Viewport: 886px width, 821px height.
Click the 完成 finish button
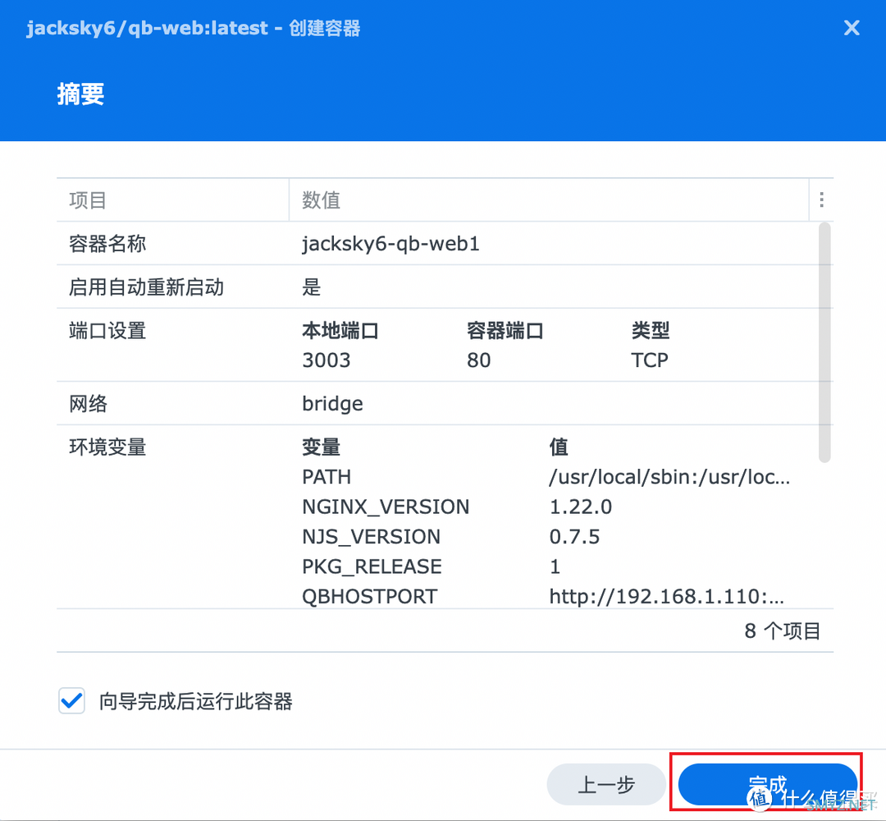point(767,784)
